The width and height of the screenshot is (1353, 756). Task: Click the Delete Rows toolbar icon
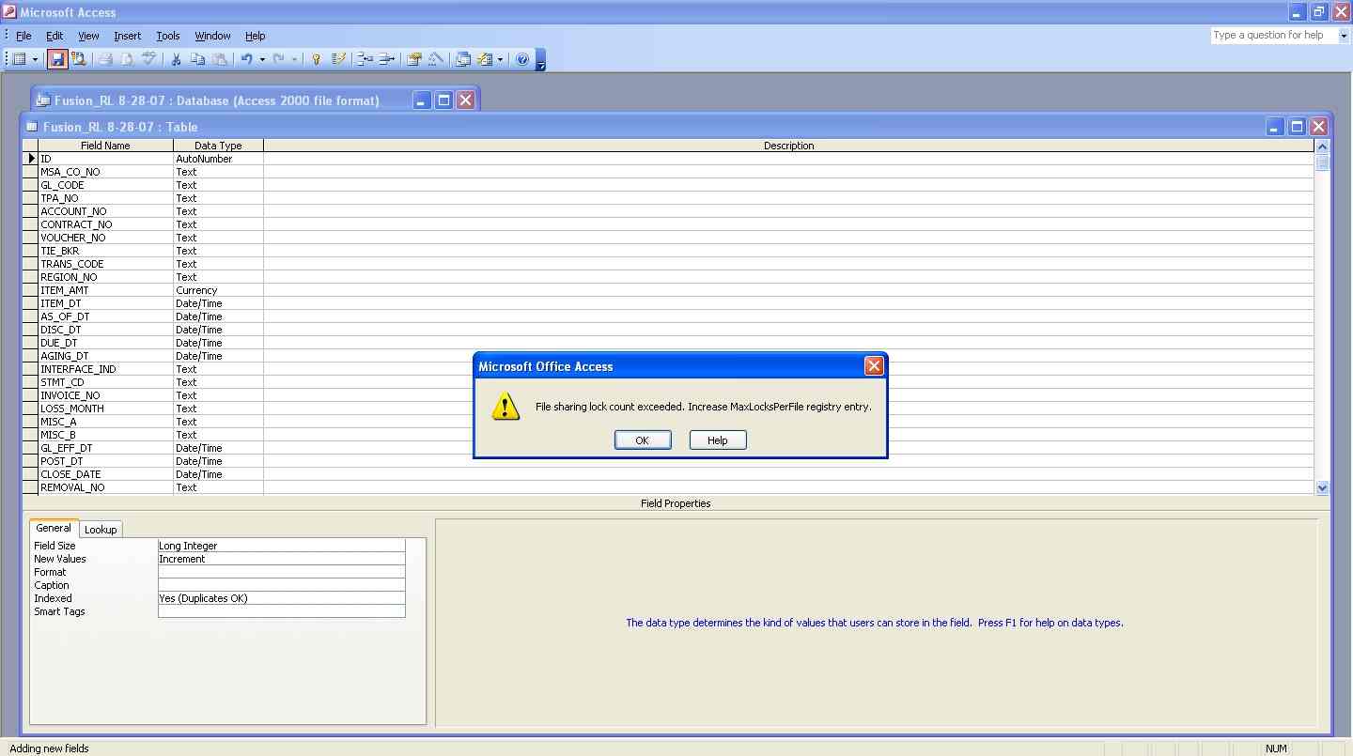(x=386, y=59)
